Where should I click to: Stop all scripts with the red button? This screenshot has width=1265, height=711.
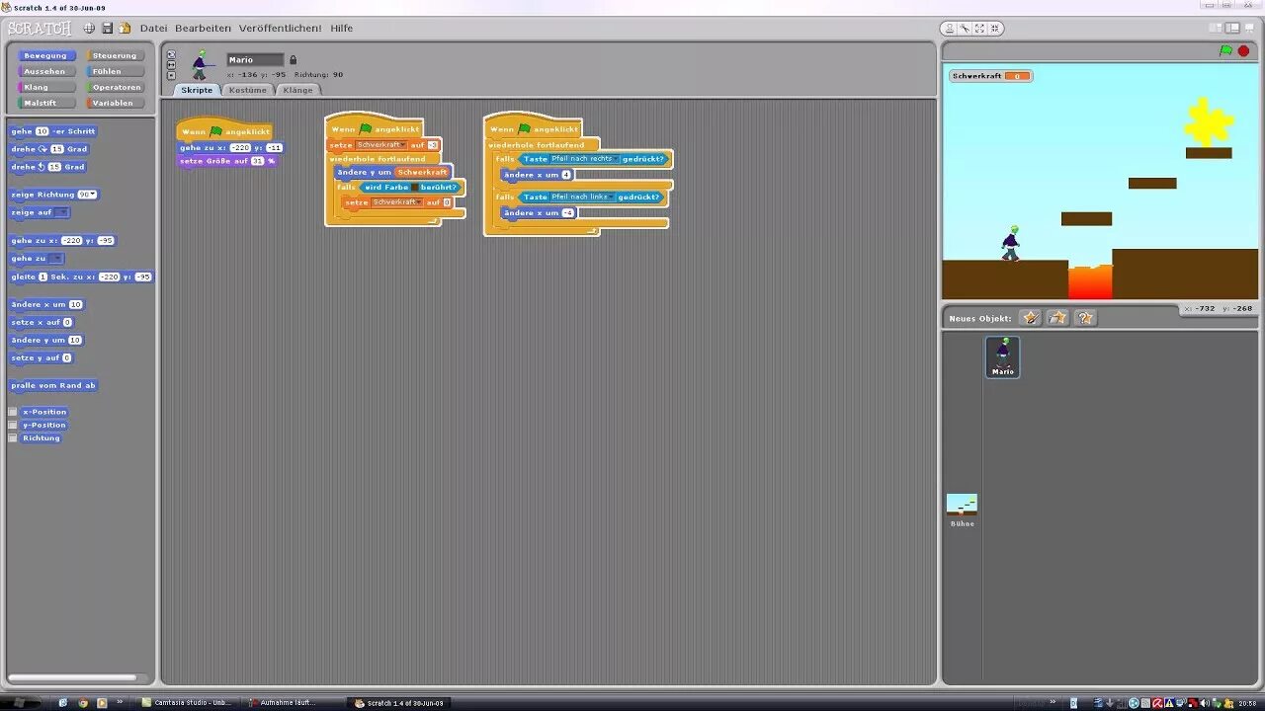click(1243, 50)
